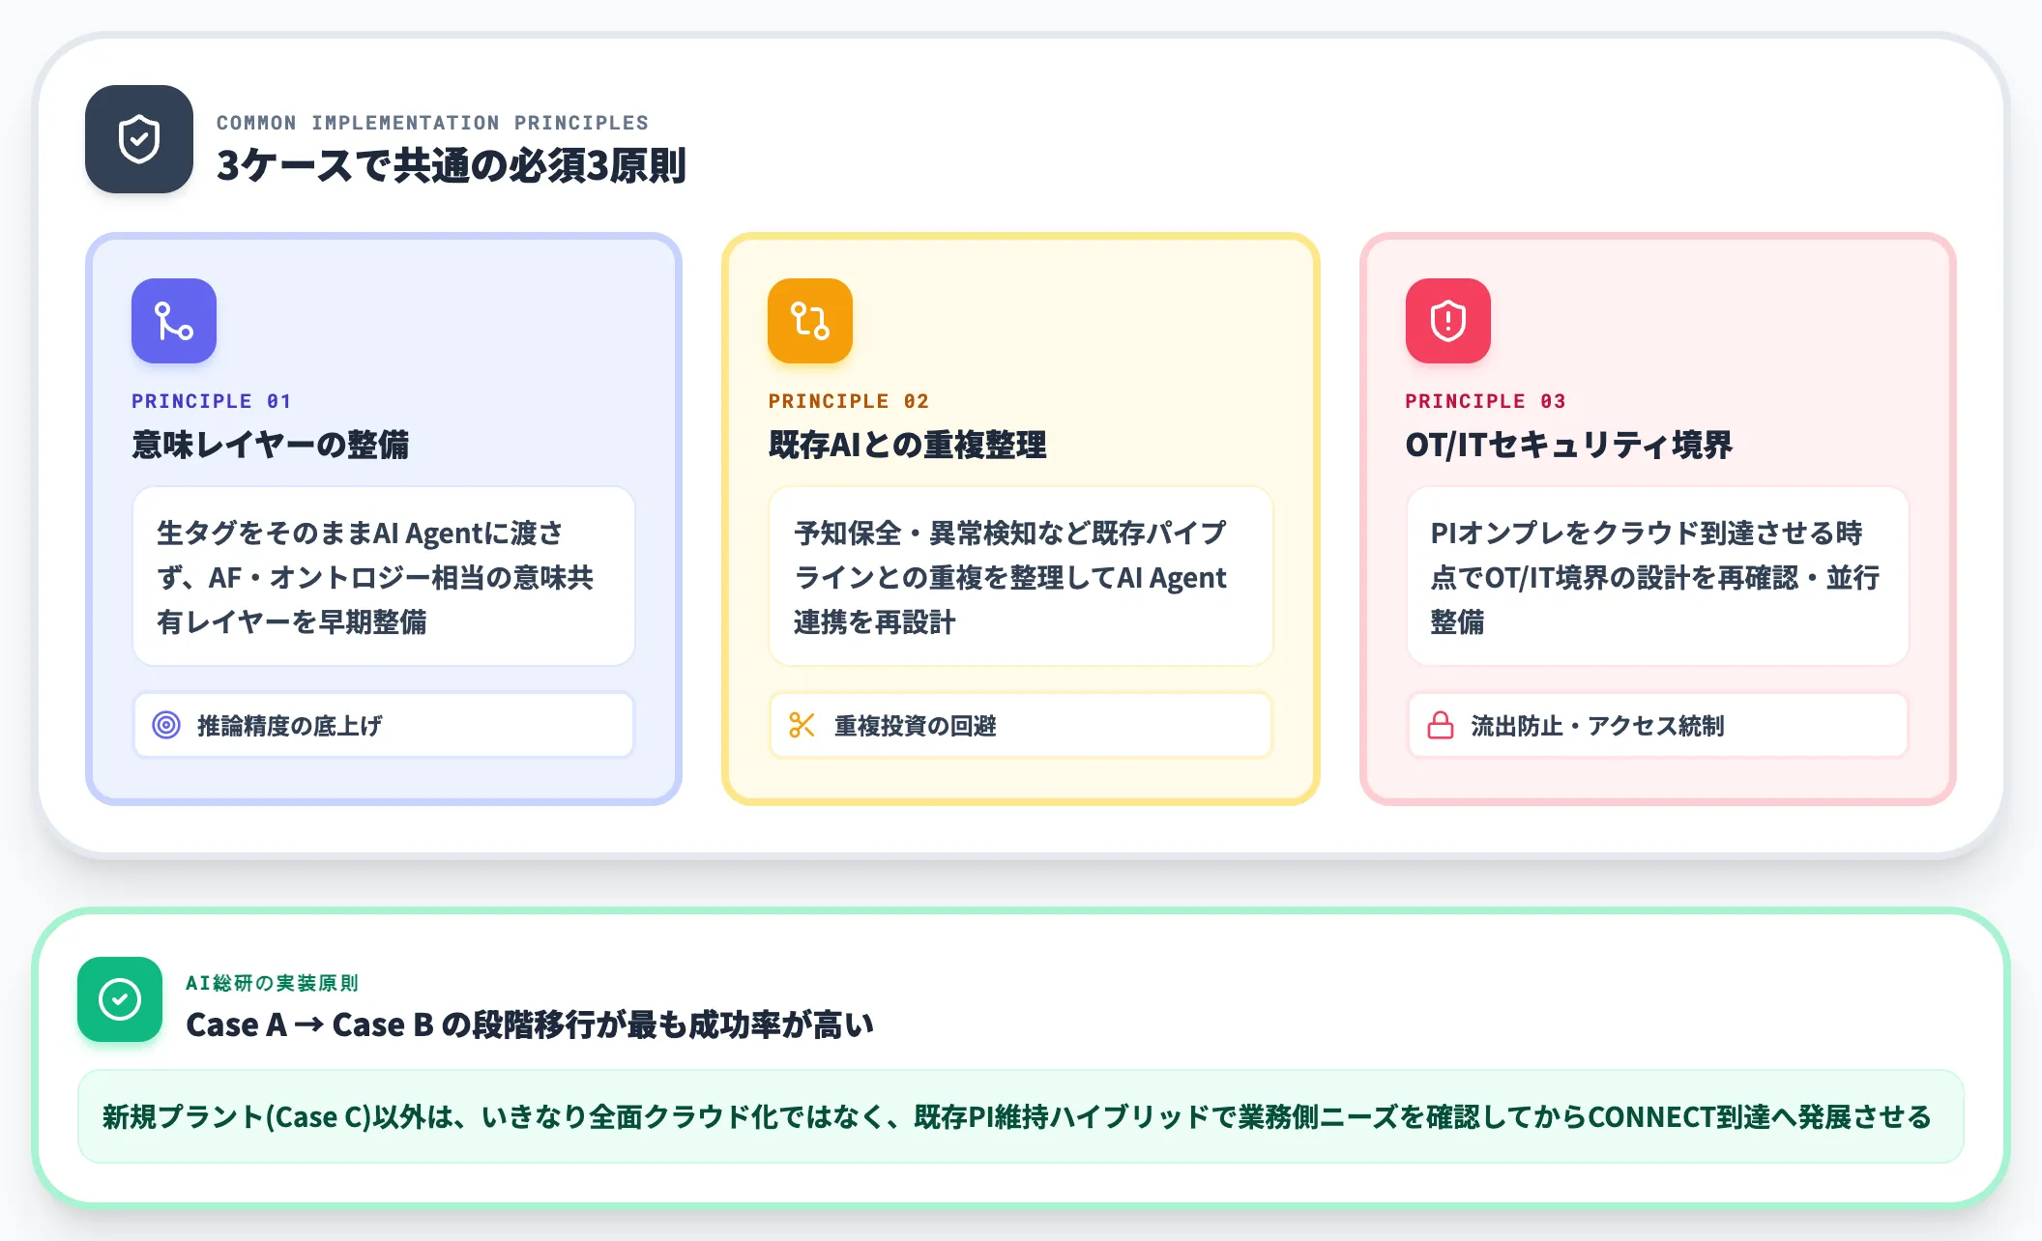Click the description starting 予知保全・異常検知

pos(1021,577)
